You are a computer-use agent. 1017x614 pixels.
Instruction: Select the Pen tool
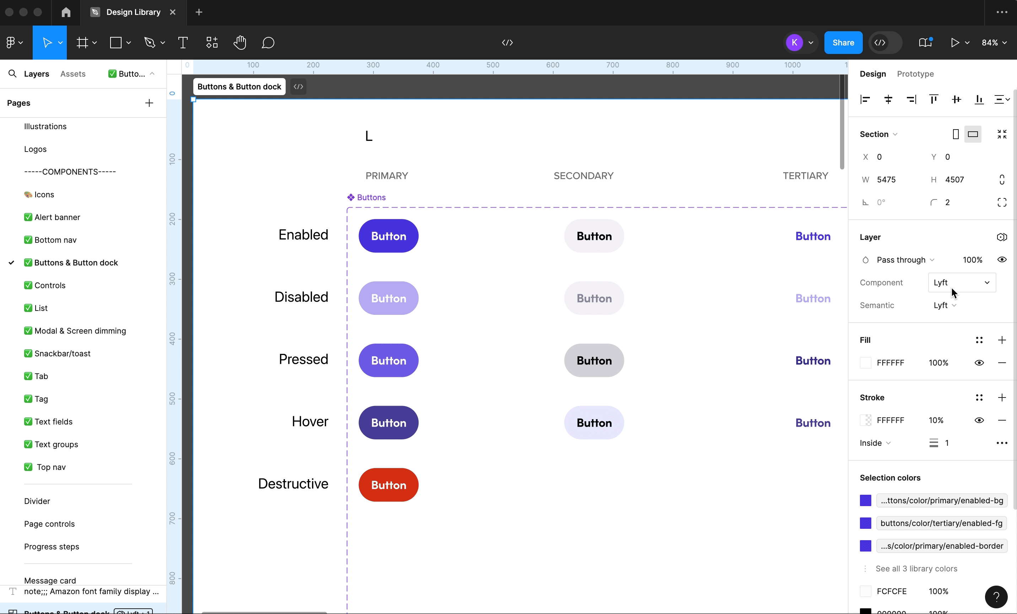(149, 43)
